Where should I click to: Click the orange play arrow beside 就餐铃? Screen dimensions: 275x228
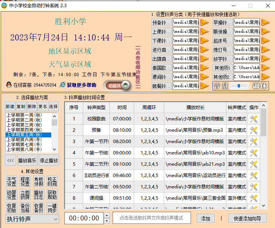coord(204,86)
